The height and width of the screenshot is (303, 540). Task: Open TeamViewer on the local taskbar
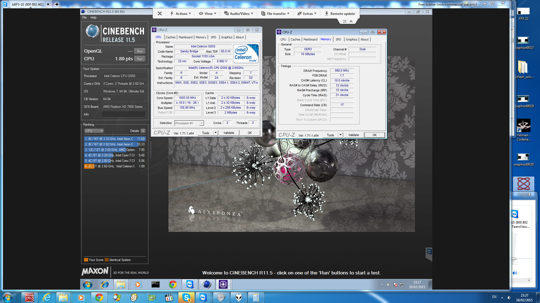pos(203,297)
